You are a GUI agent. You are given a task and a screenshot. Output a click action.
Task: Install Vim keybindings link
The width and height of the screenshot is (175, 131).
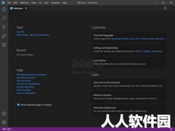(140, 51)
